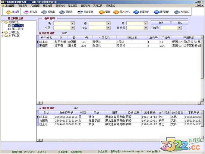Click the 取消 cancel button
Image resolution: width=205 pixels, height=154 pixels.
tap(161, 23)
